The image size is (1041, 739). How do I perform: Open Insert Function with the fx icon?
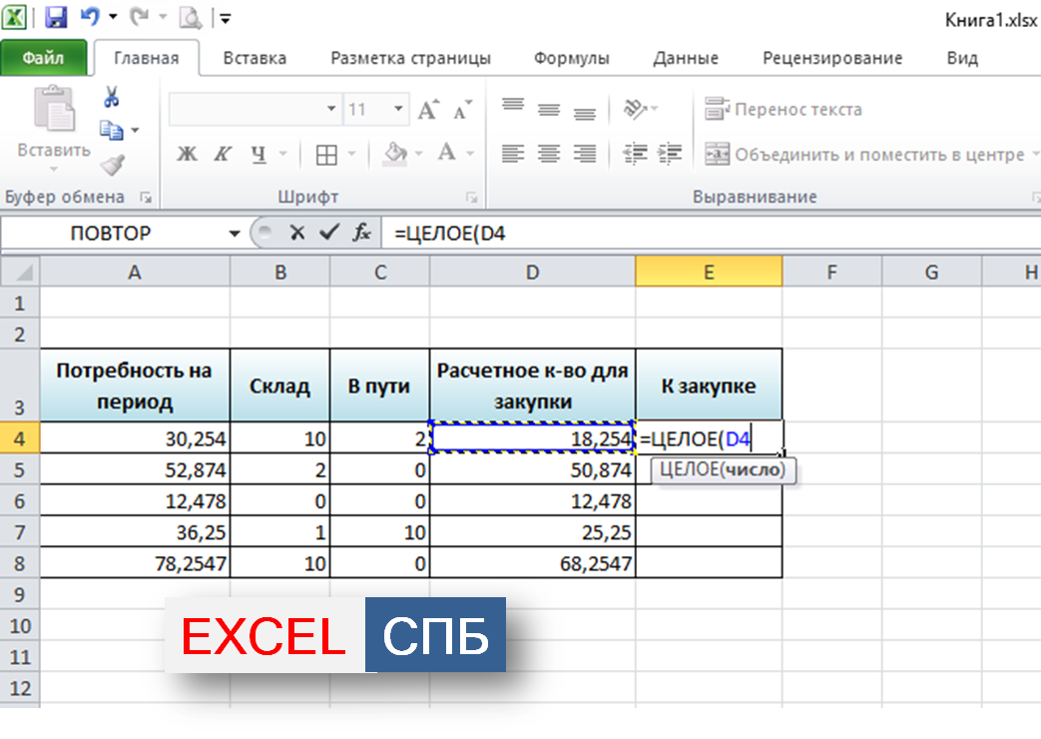[x=361, y=233]
